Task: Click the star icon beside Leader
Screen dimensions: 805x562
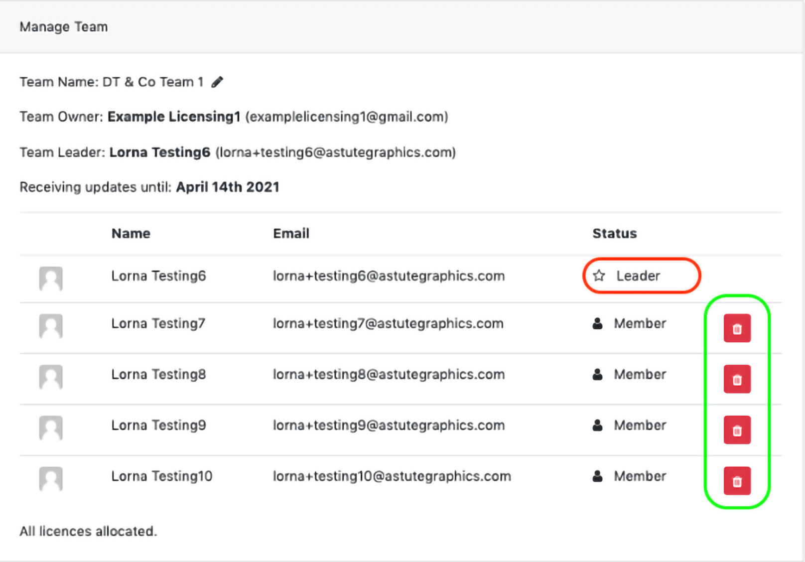Action: 599,276
